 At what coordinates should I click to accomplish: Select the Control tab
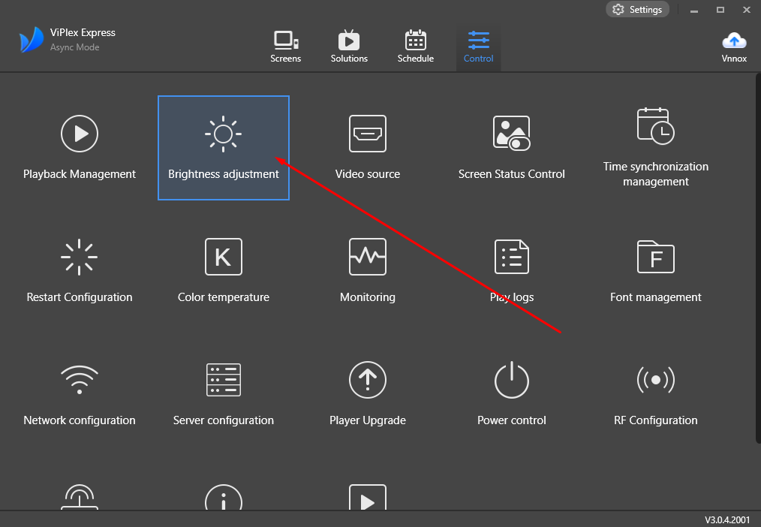478,47
